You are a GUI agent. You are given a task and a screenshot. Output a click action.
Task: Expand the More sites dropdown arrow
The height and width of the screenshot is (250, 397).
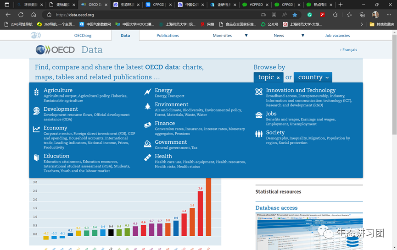246,35
